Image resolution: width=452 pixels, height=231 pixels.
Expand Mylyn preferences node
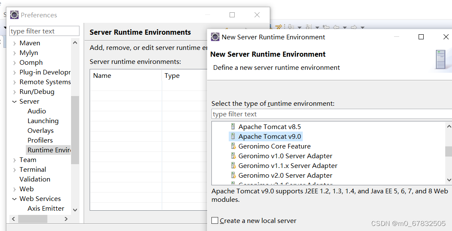point(14,53)
